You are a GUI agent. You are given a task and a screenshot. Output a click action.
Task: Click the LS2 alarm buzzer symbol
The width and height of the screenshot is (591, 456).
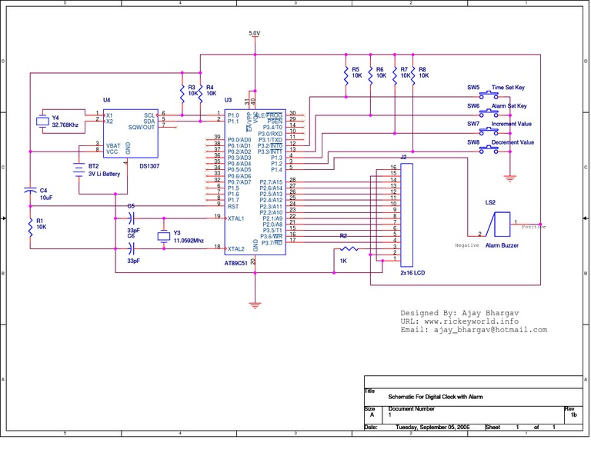pos(499,224)
